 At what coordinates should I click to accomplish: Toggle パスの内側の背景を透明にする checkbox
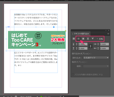pos(73,75)
